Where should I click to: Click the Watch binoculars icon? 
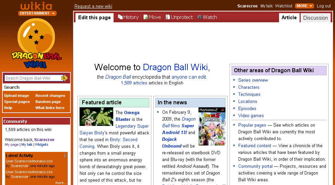point(200,17)
